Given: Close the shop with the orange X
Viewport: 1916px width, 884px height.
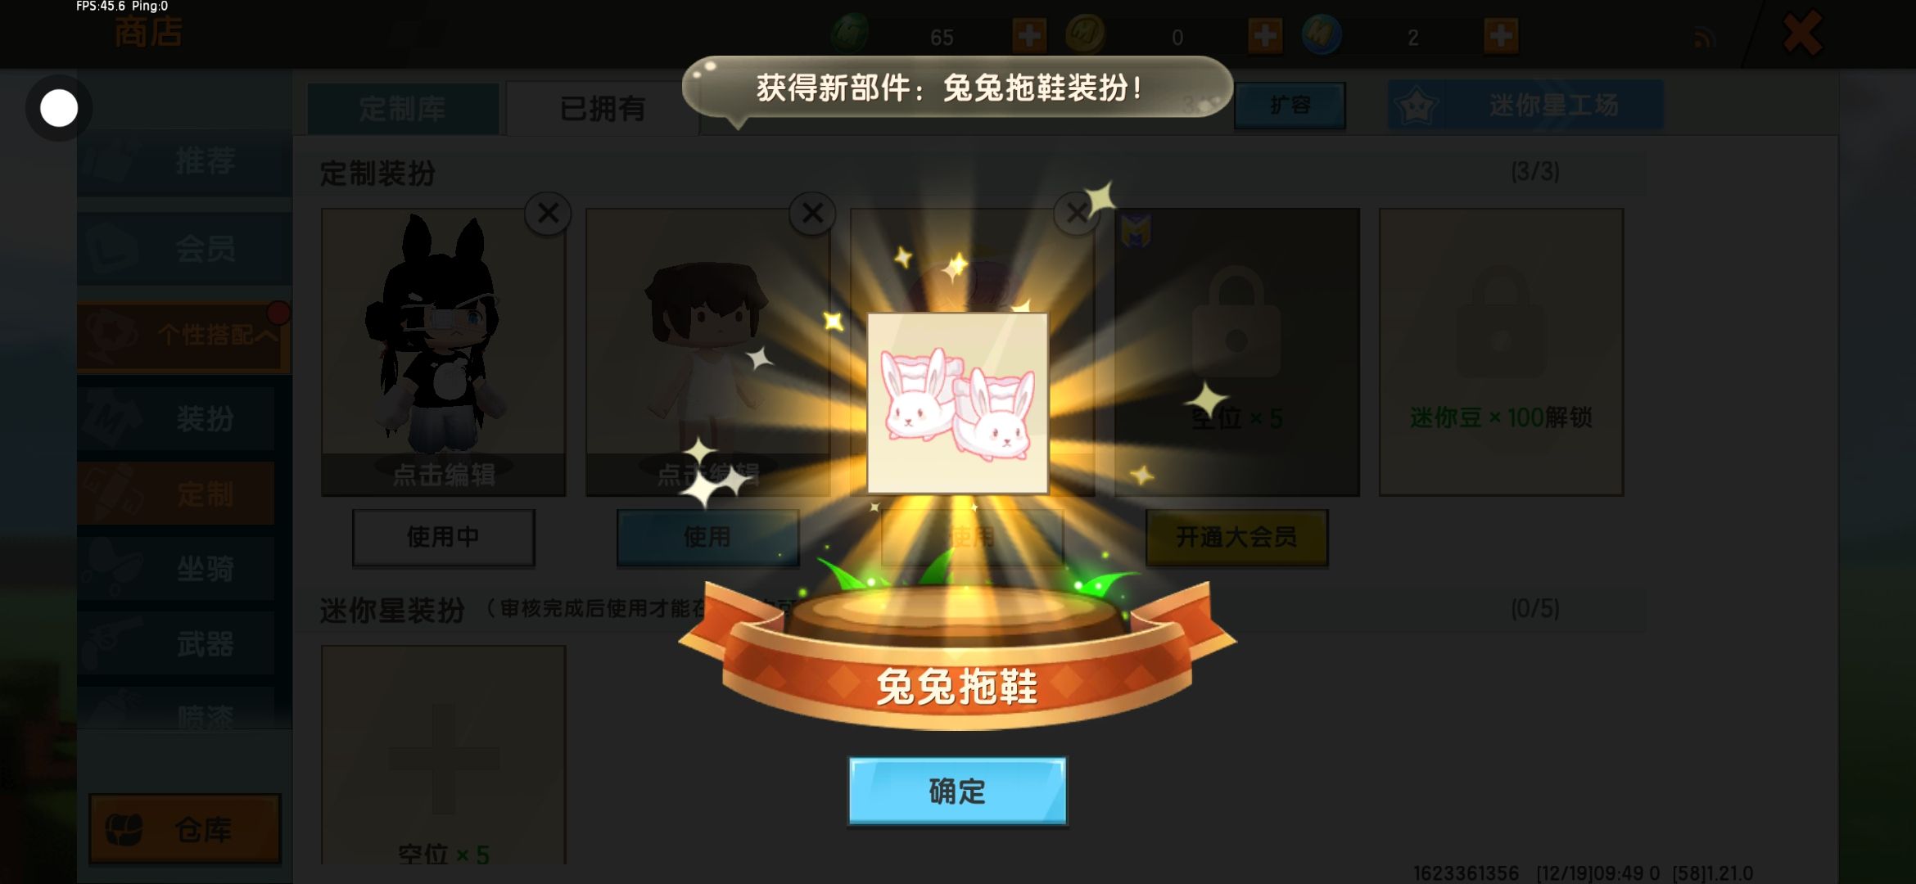Looking at the screenshot, I should pos(1802,34).
